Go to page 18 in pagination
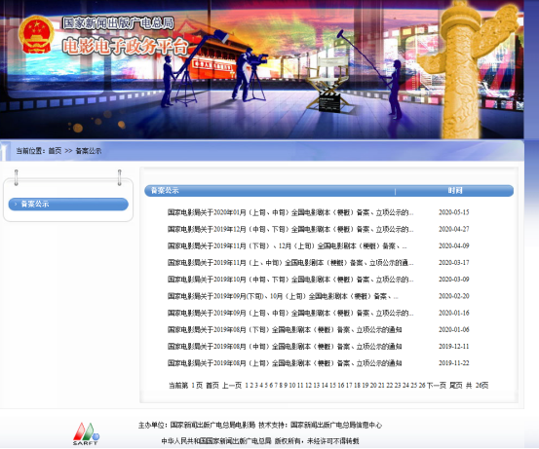539x449 pixels. point(357,386)
